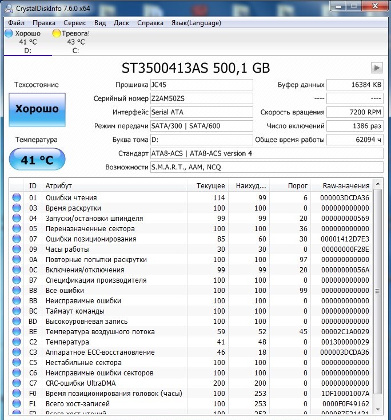Click raw value 00000000F28E
The width and height of the screenshot is (391, 420).
click(345, 249)
